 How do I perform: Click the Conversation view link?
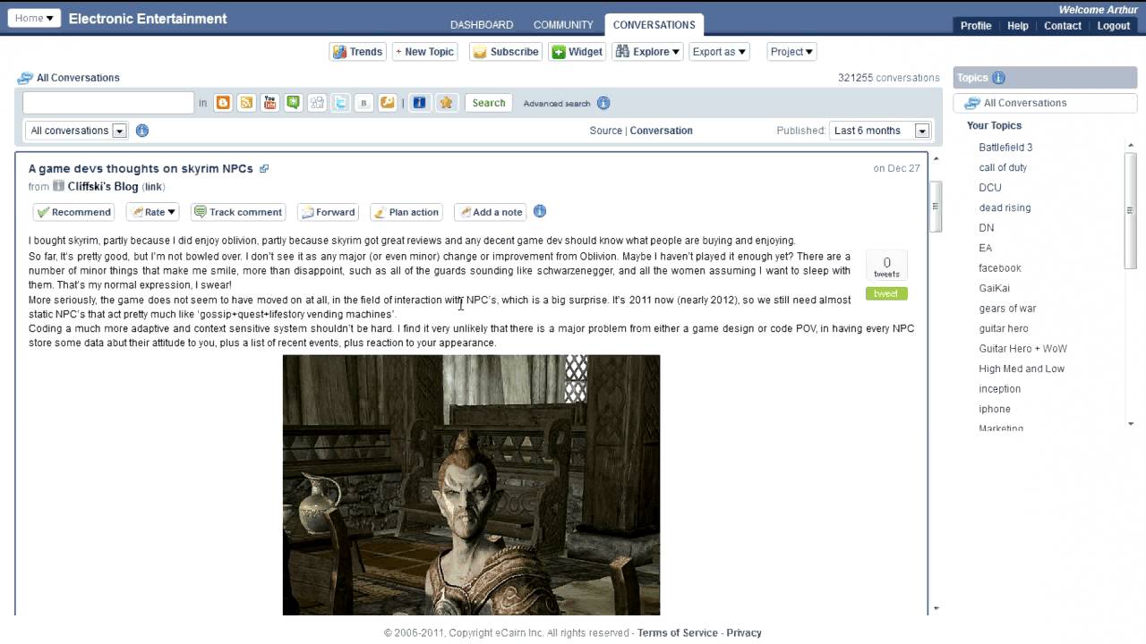[661, 131]
